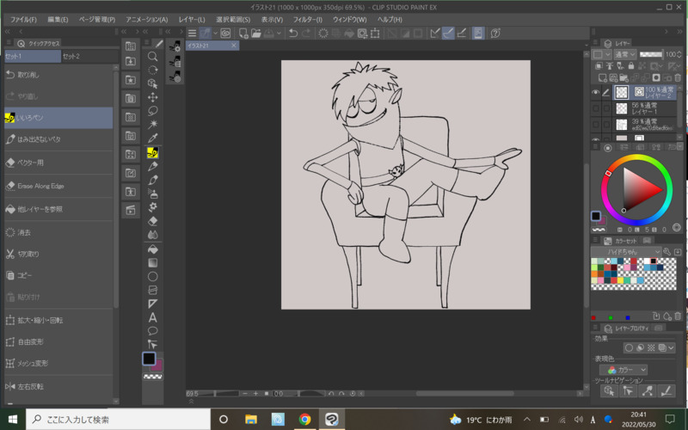The width and height of the screenshot is (688, 430).
Task: Click the Chrome icon in taskbar
Action: [x=304, y=420]
